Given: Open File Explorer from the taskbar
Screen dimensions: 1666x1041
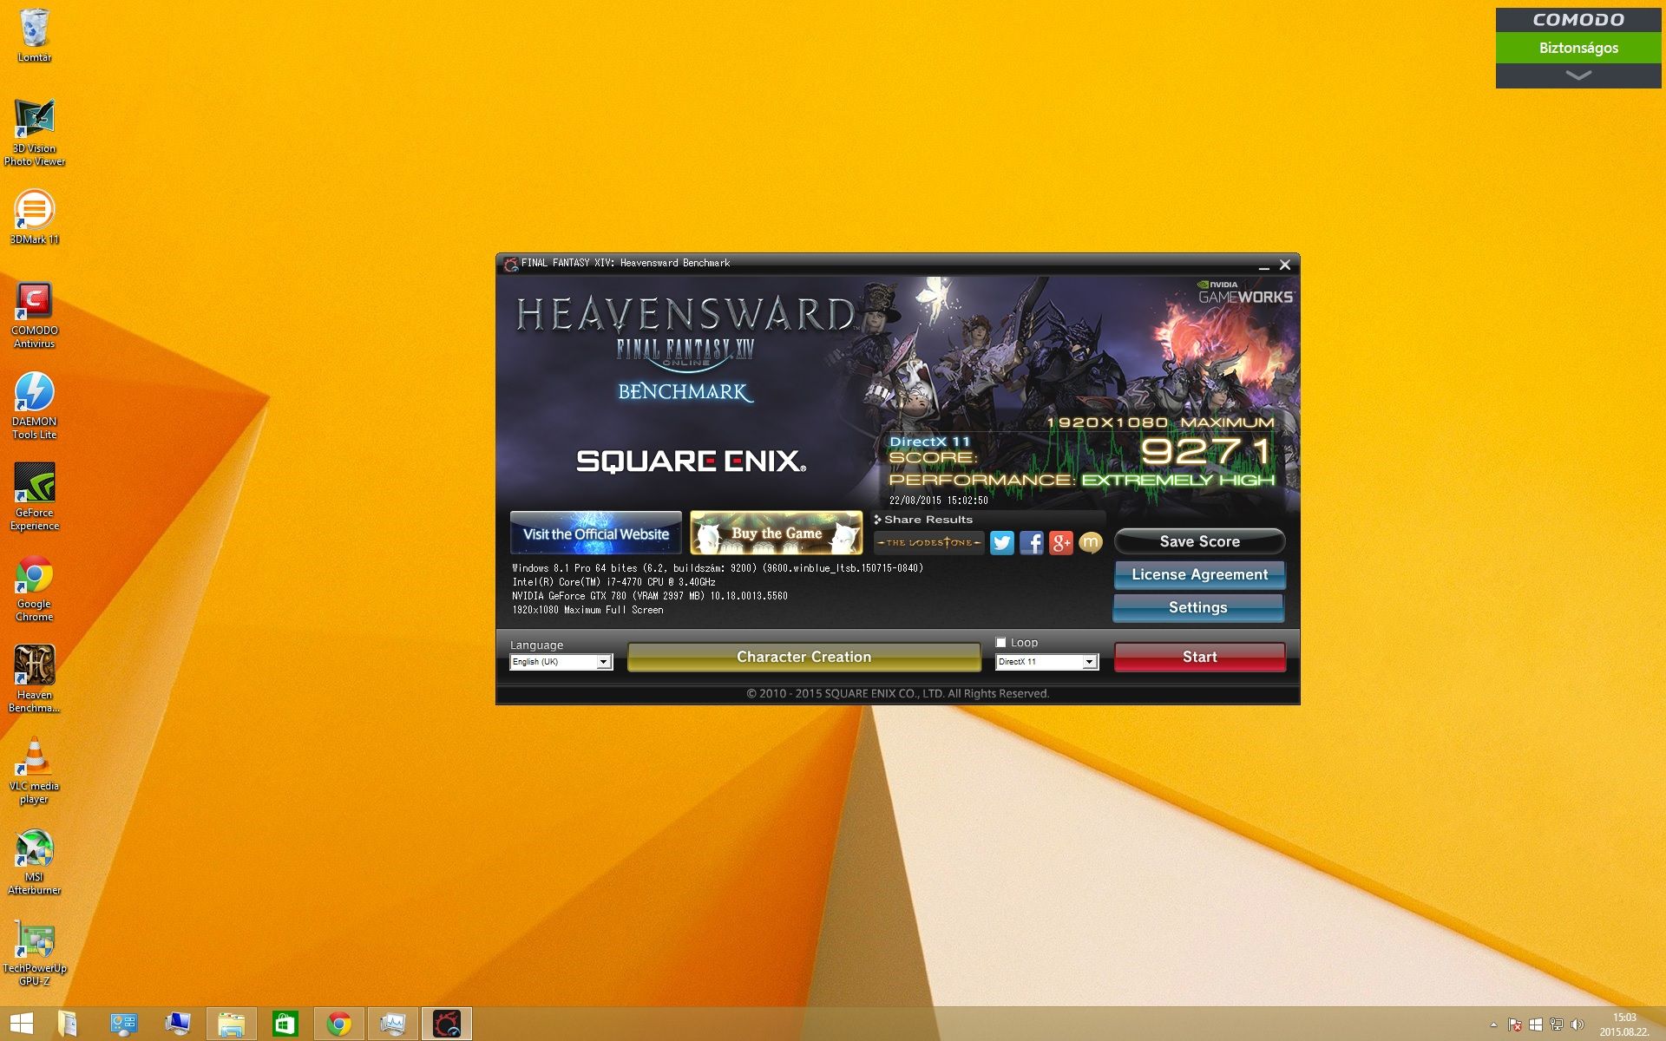Looking at the screenshot, I should 231,1025.
